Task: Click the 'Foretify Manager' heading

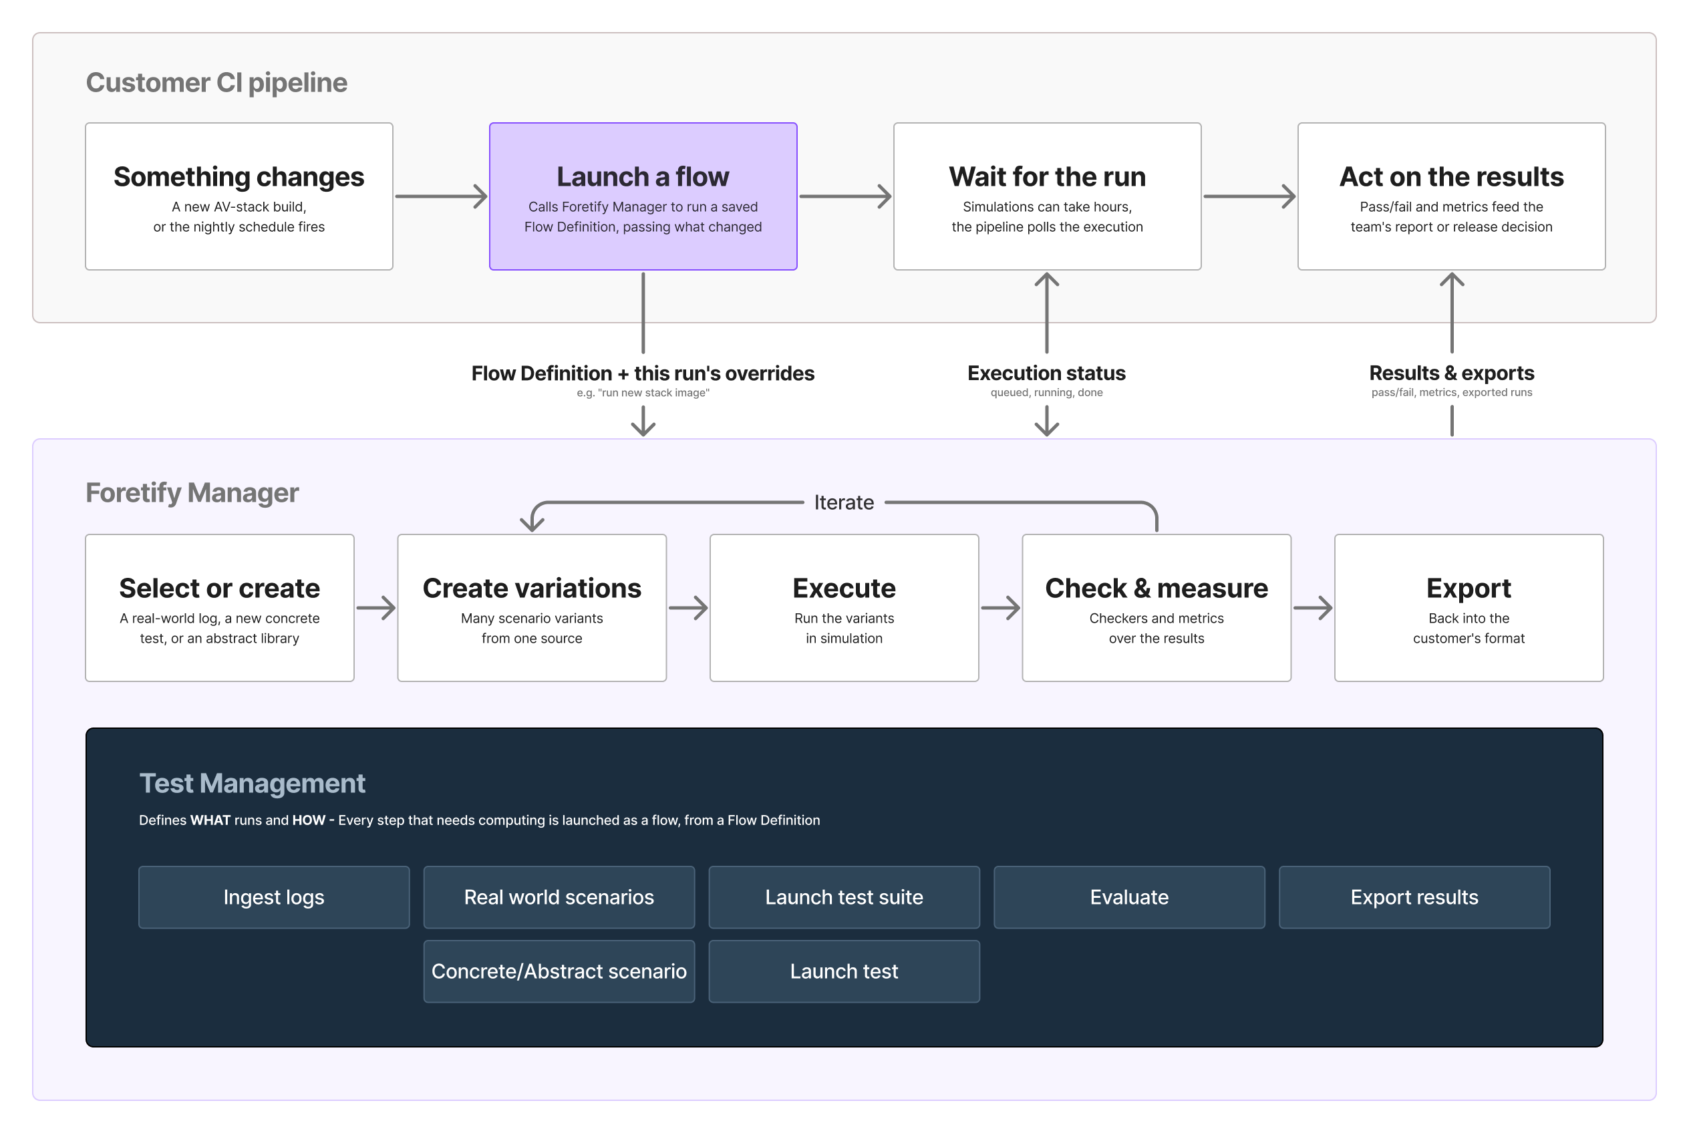Action: point(192,493)
